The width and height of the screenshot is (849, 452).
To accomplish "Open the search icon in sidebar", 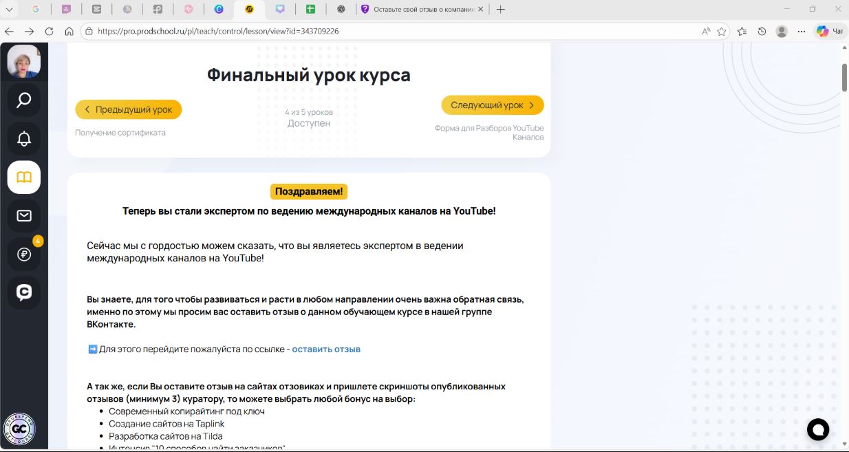I will [x=23, y=100].
